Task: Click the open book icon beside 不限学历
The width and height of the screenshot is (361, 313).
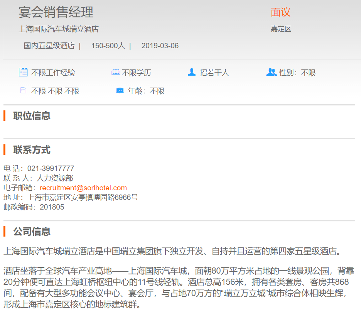Action: click(116, 72)
